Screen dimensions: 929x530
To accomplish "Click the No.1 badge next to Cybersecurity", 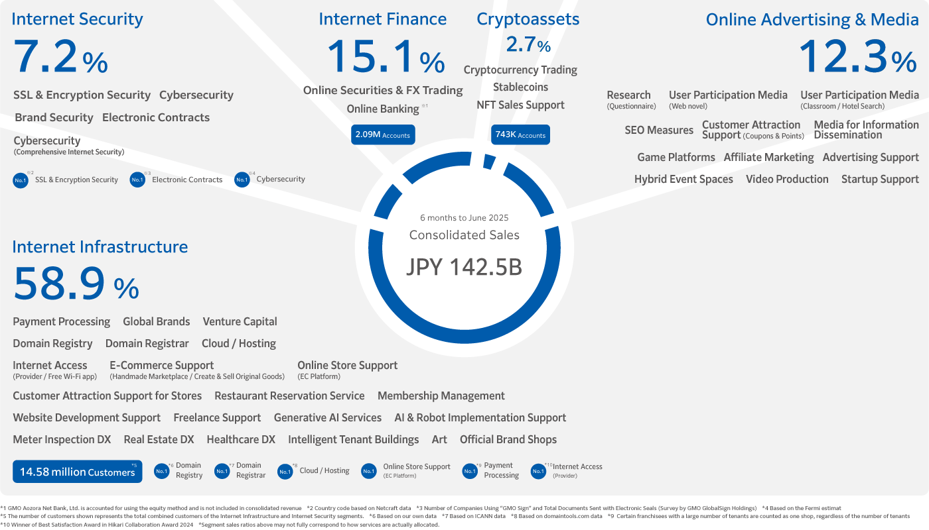I will [242, 180].
